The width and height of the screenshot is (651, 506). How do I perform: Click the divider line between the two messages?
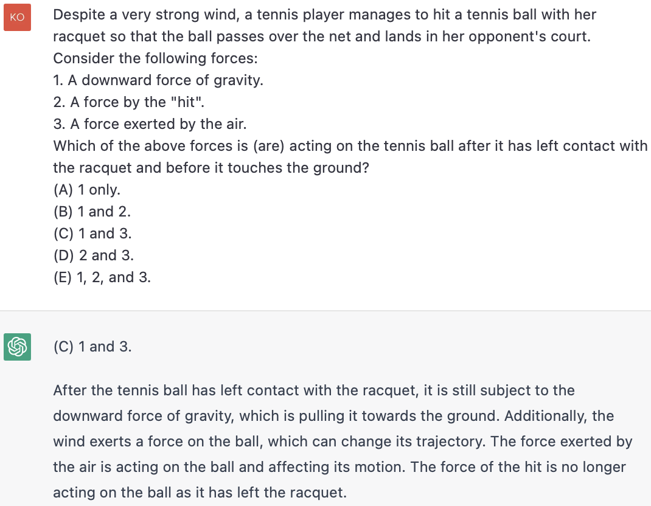[325, 311]
